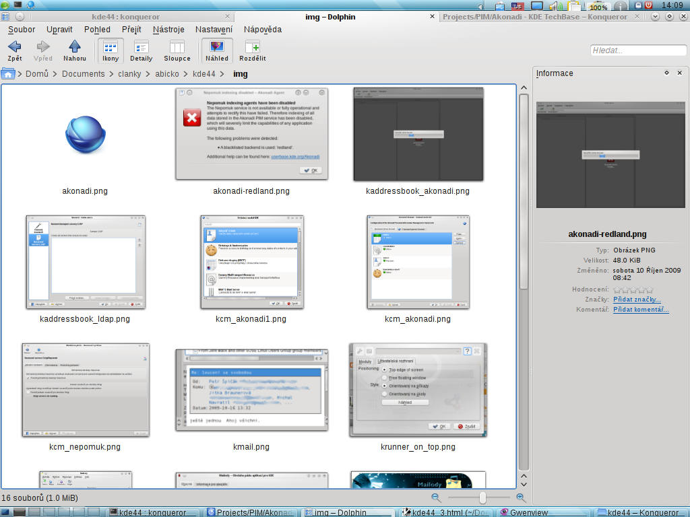
Task: Click the scroll down arrow at bottom
Action: [524, 484]
